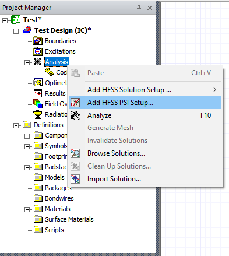Open the Add HFSS Solution Setup submenu arrow
Screen dimensions: 229x256
click(214, 90)
